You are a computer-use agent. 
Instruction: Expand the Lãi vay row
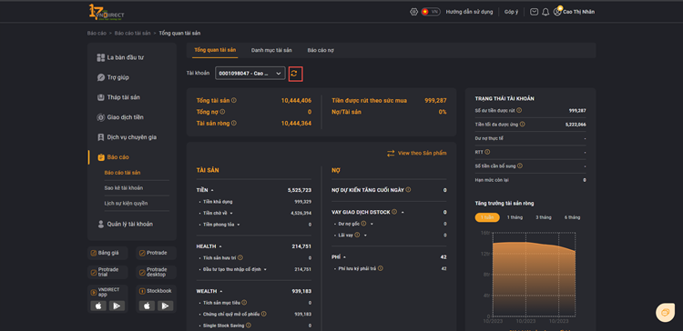click(365, 235)
